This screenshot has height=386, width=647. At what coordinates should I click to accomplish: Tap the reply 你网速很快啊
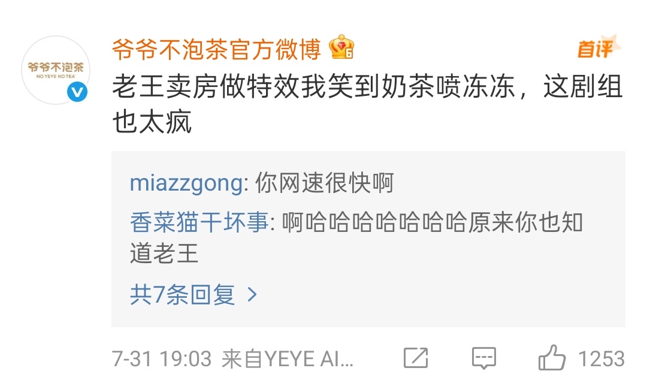point(325,183)
